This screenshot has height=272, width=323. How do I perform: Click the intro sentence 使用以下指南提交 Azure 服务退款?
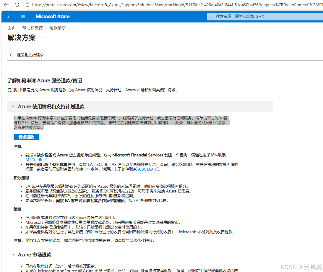(92, 90)
